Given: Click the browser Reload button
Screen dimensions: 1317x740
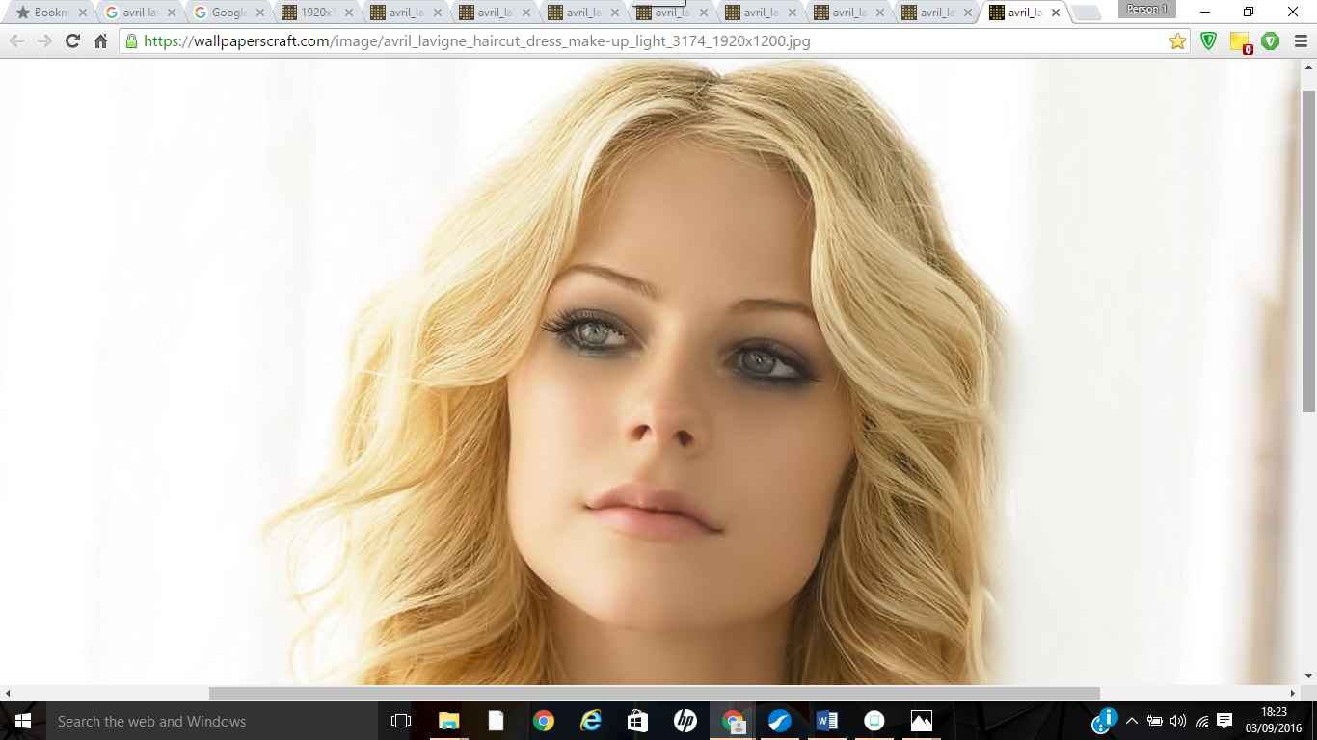Looking at the screenshot, I should point(72,41).
